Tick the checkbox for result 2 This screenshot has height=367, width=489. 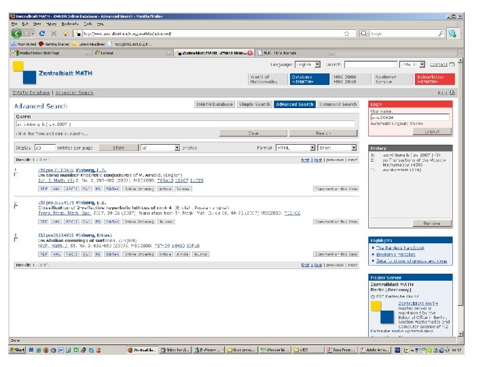tap(16, 207)
